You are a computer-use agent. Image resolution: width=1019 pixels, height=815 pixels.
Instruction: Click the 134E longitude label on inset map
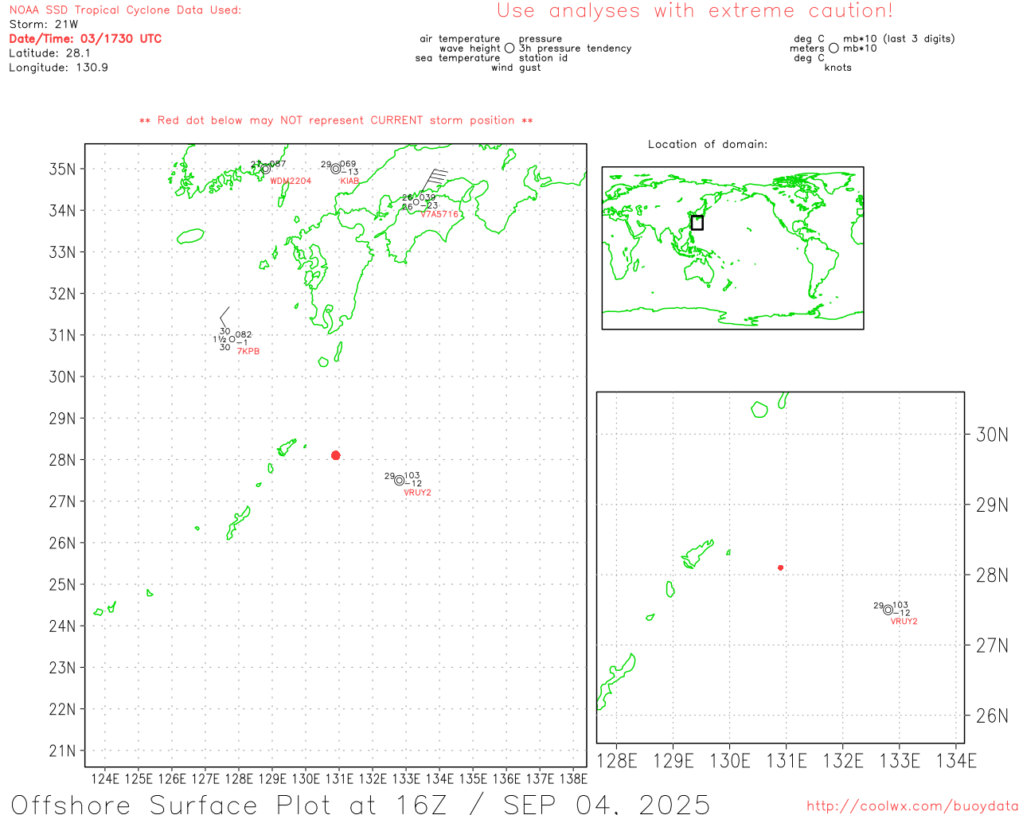(956, 761)
